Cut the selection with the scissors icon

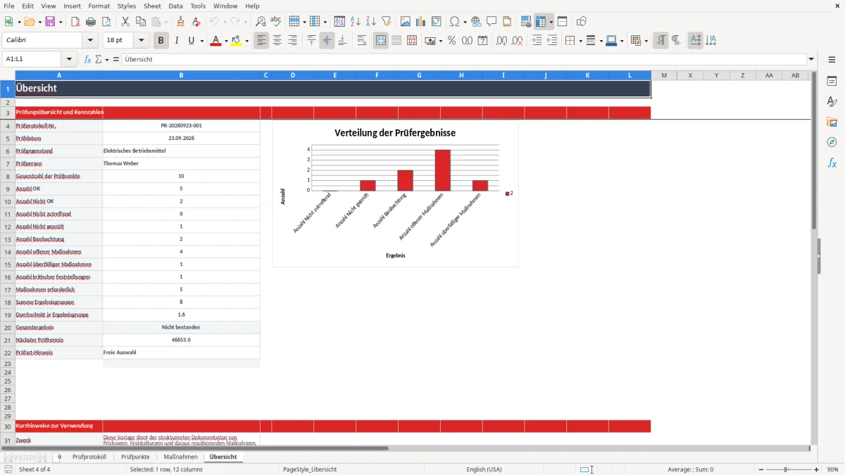tap(125, 22)
